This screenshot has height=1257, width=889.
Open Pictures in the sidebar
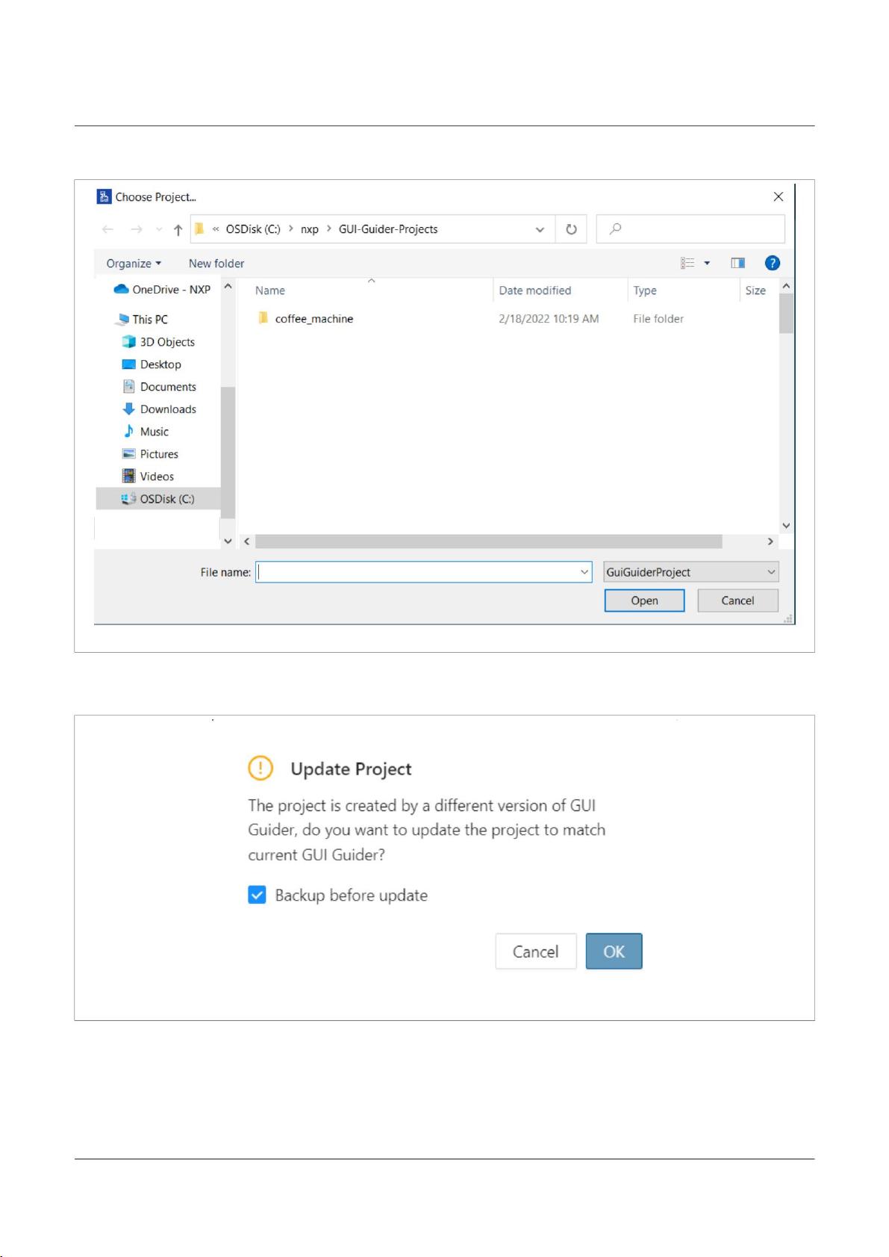point(150,453)
